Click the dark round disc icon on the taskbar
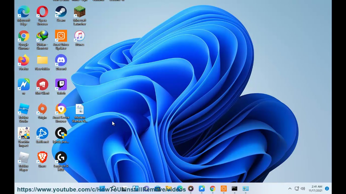This screenshot has width=346, height=194. 191,189
